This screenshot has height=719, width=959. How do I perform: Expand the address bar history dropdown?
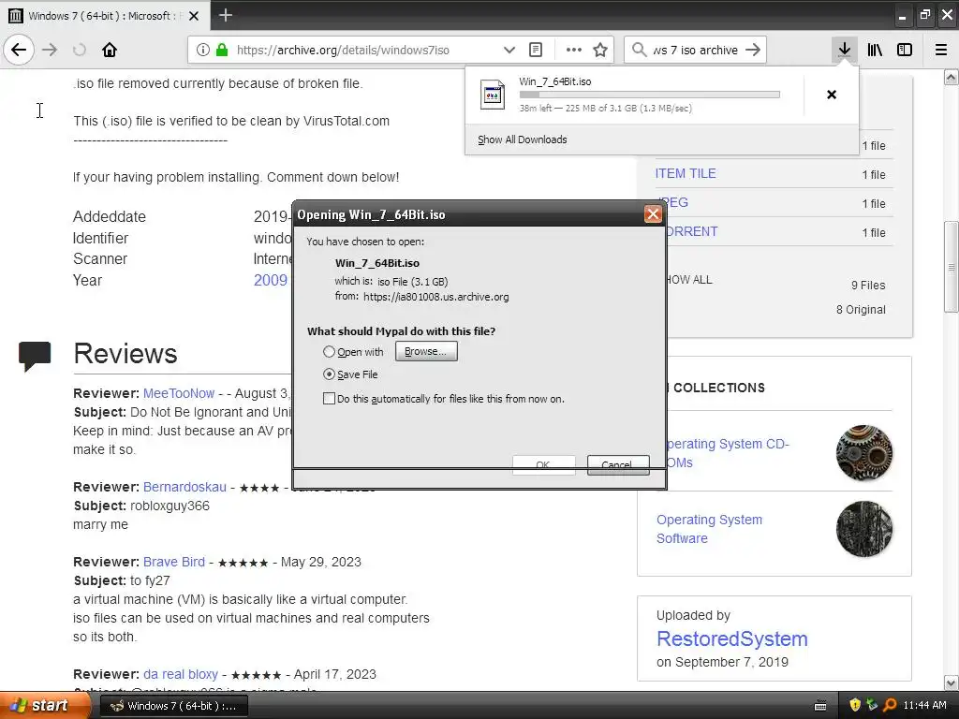tap(509, 50)
